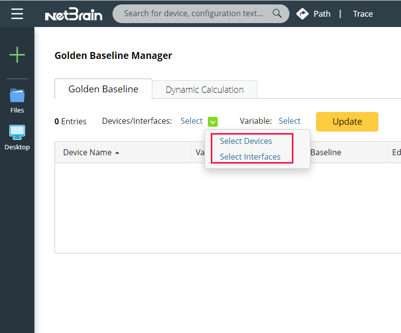401x333 pixels.
Task: Select the Golden Baseline tab
Action: 103,89
